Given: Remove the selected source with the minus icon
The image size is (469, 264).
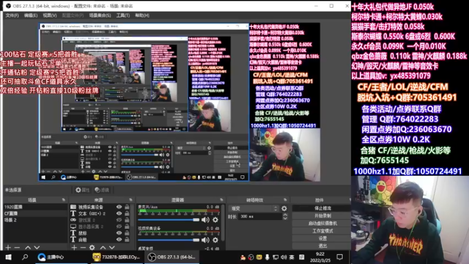Looking at the screenshot, I should (83, 248).
